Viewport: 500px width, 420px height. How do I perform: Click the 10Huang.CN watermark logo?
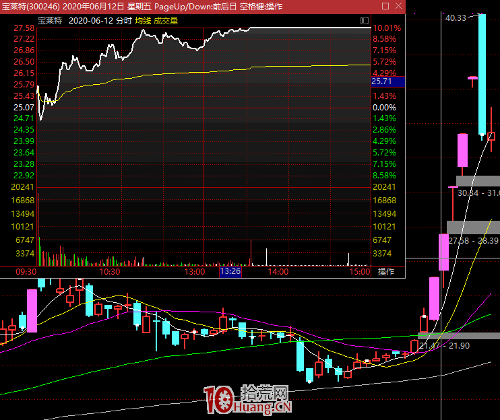pyautogui.click(x=248, y=400)
